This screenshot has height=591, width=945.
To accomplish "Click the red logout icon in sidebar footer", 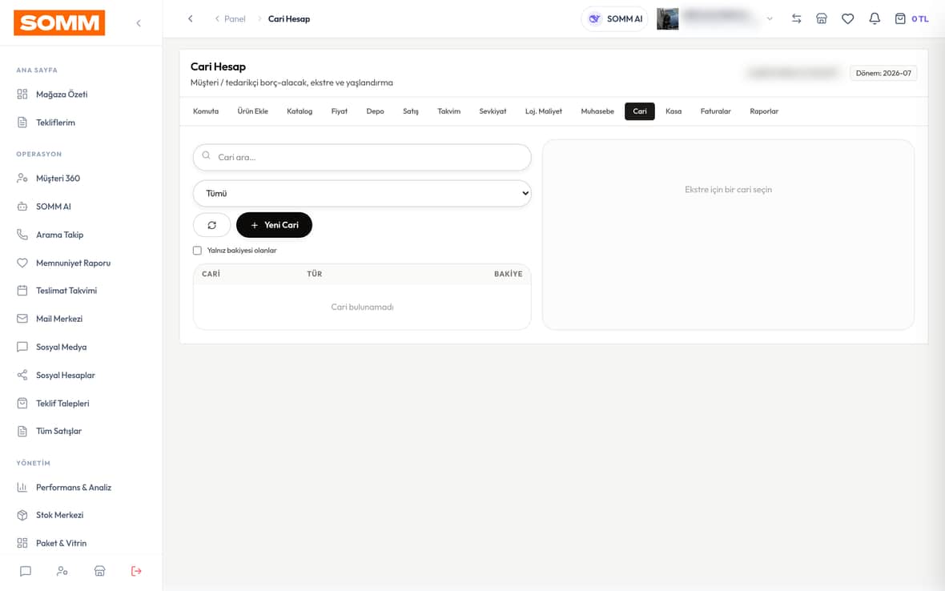I will tap(136, 570).
